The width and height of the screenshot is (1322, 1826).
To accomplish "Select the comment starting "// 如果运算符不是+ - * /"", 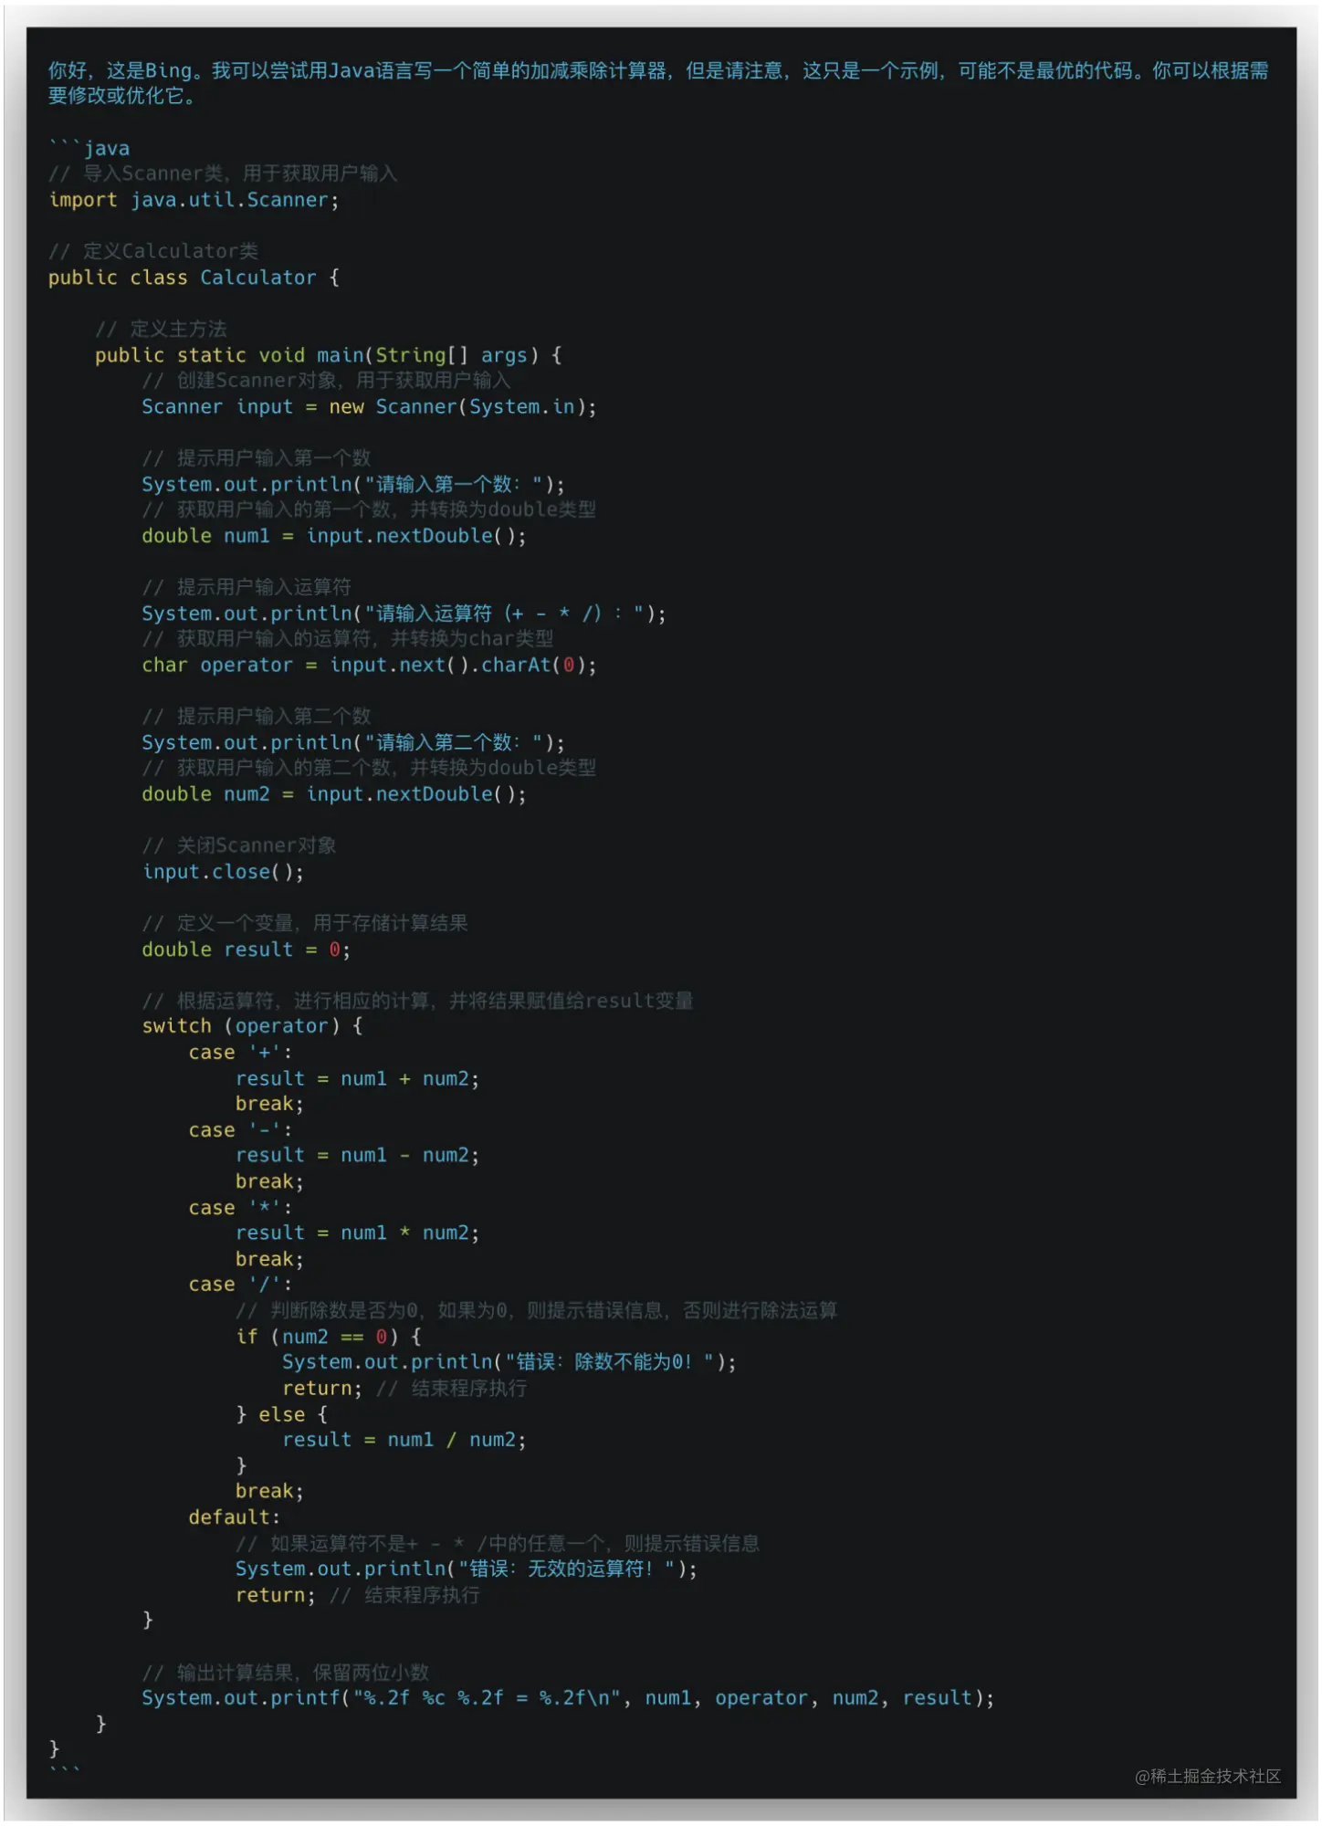I will 498,1544.
